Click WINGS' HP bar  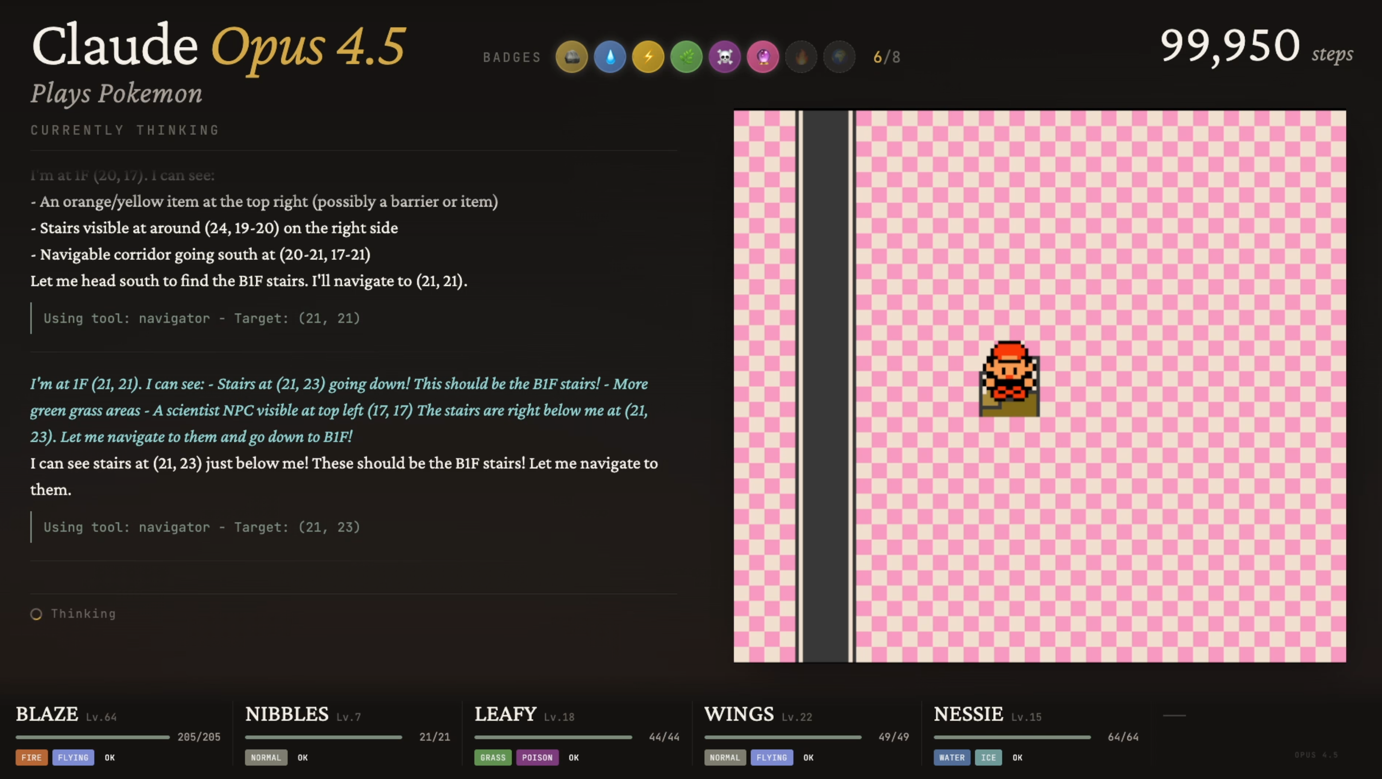pyautogui.click(x=782, y=737)
